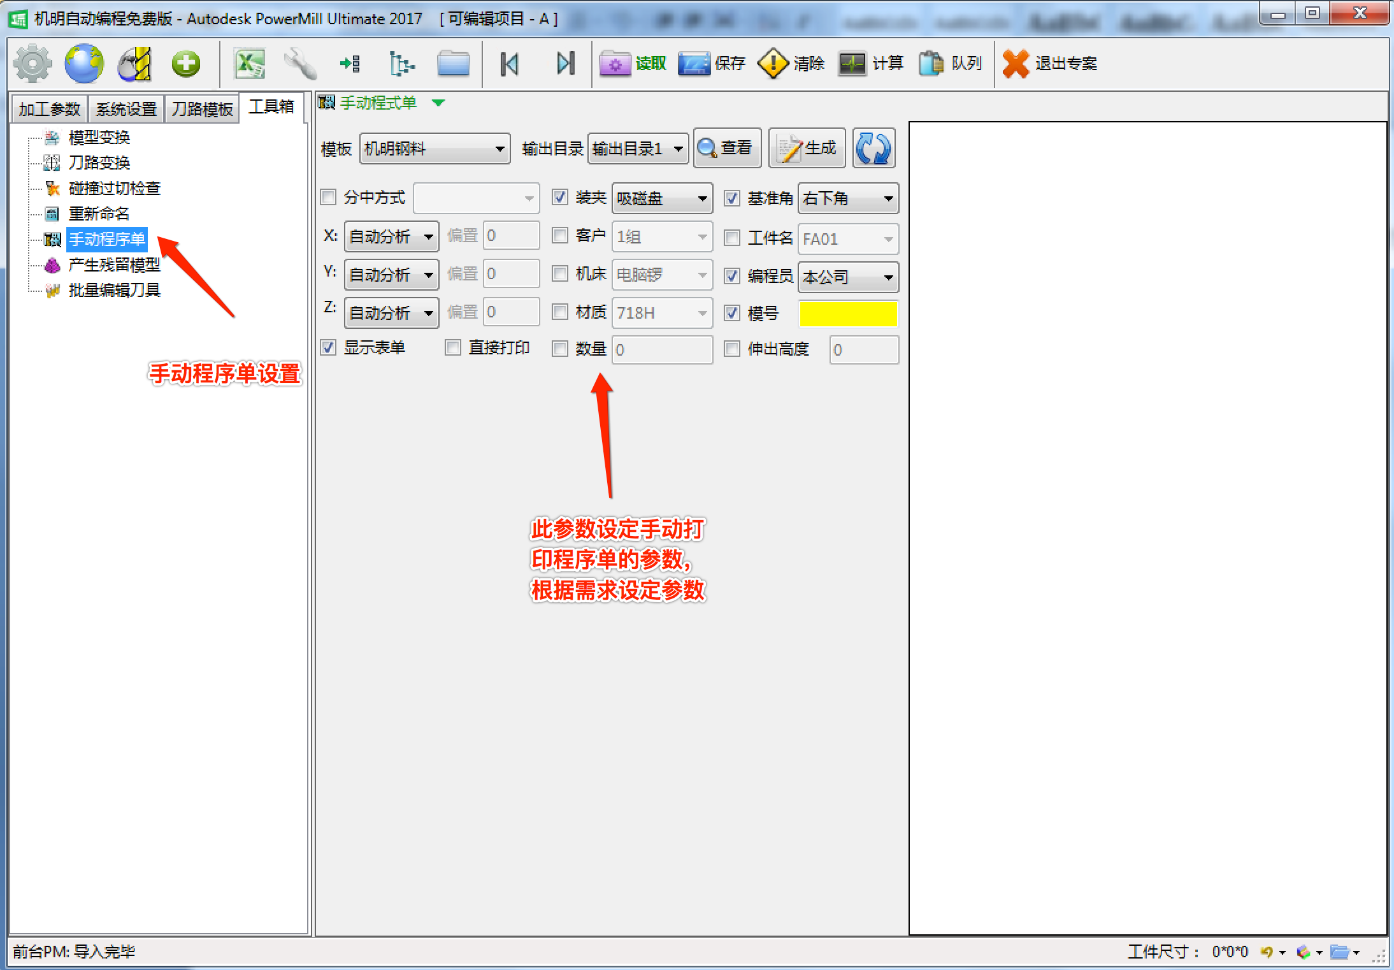Click the undo arrow icon in status bar
The image size is (1394, 970).
[1267, 952]
